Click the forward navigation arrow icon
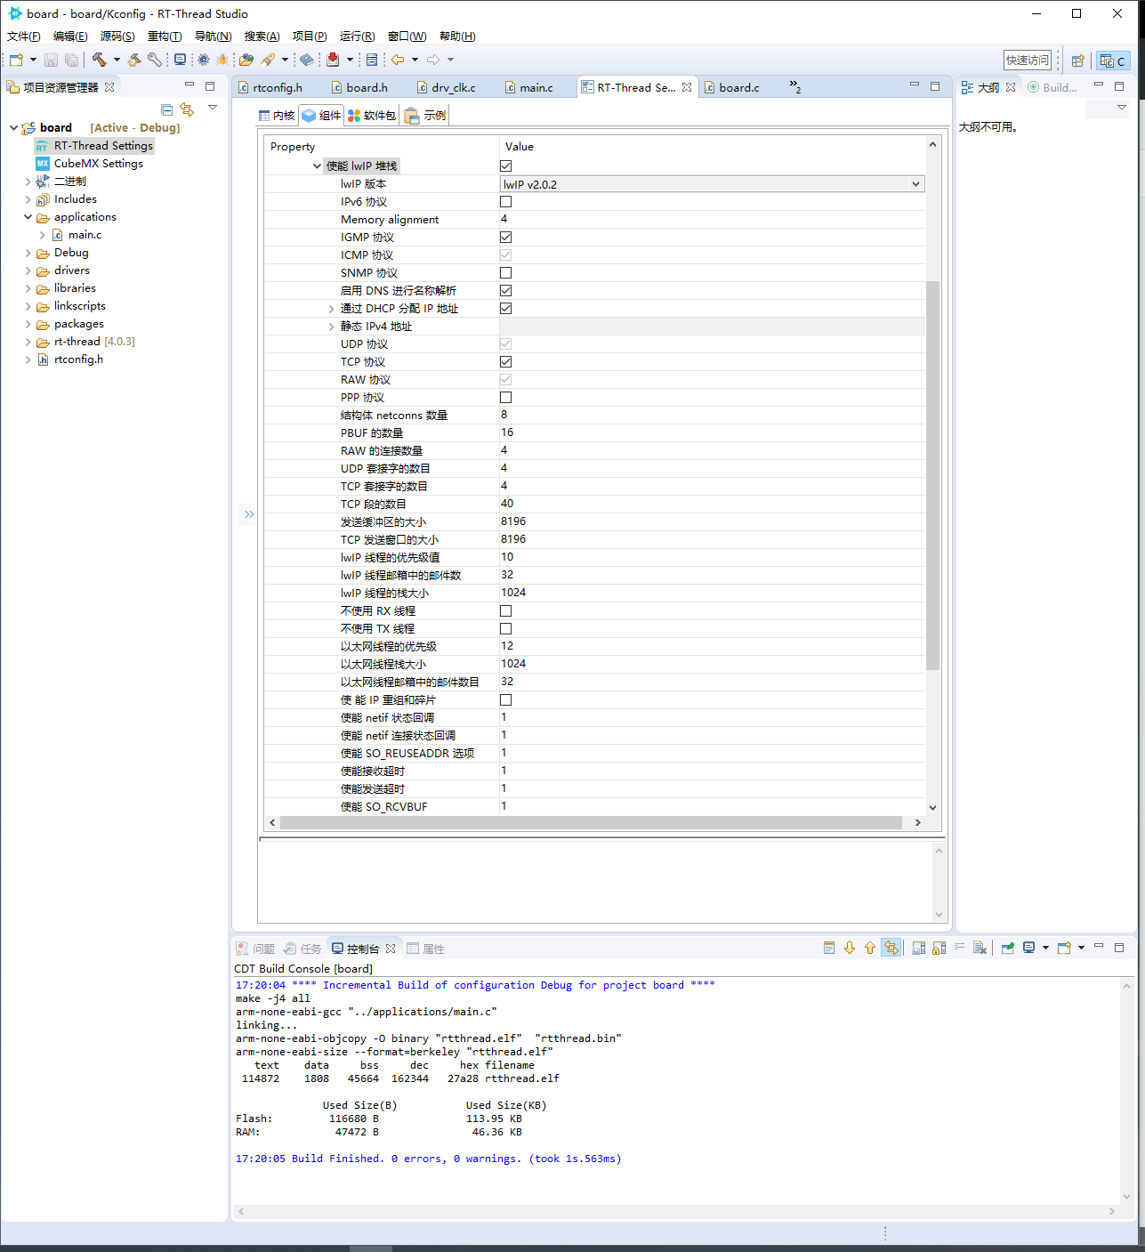 point(433,60)
